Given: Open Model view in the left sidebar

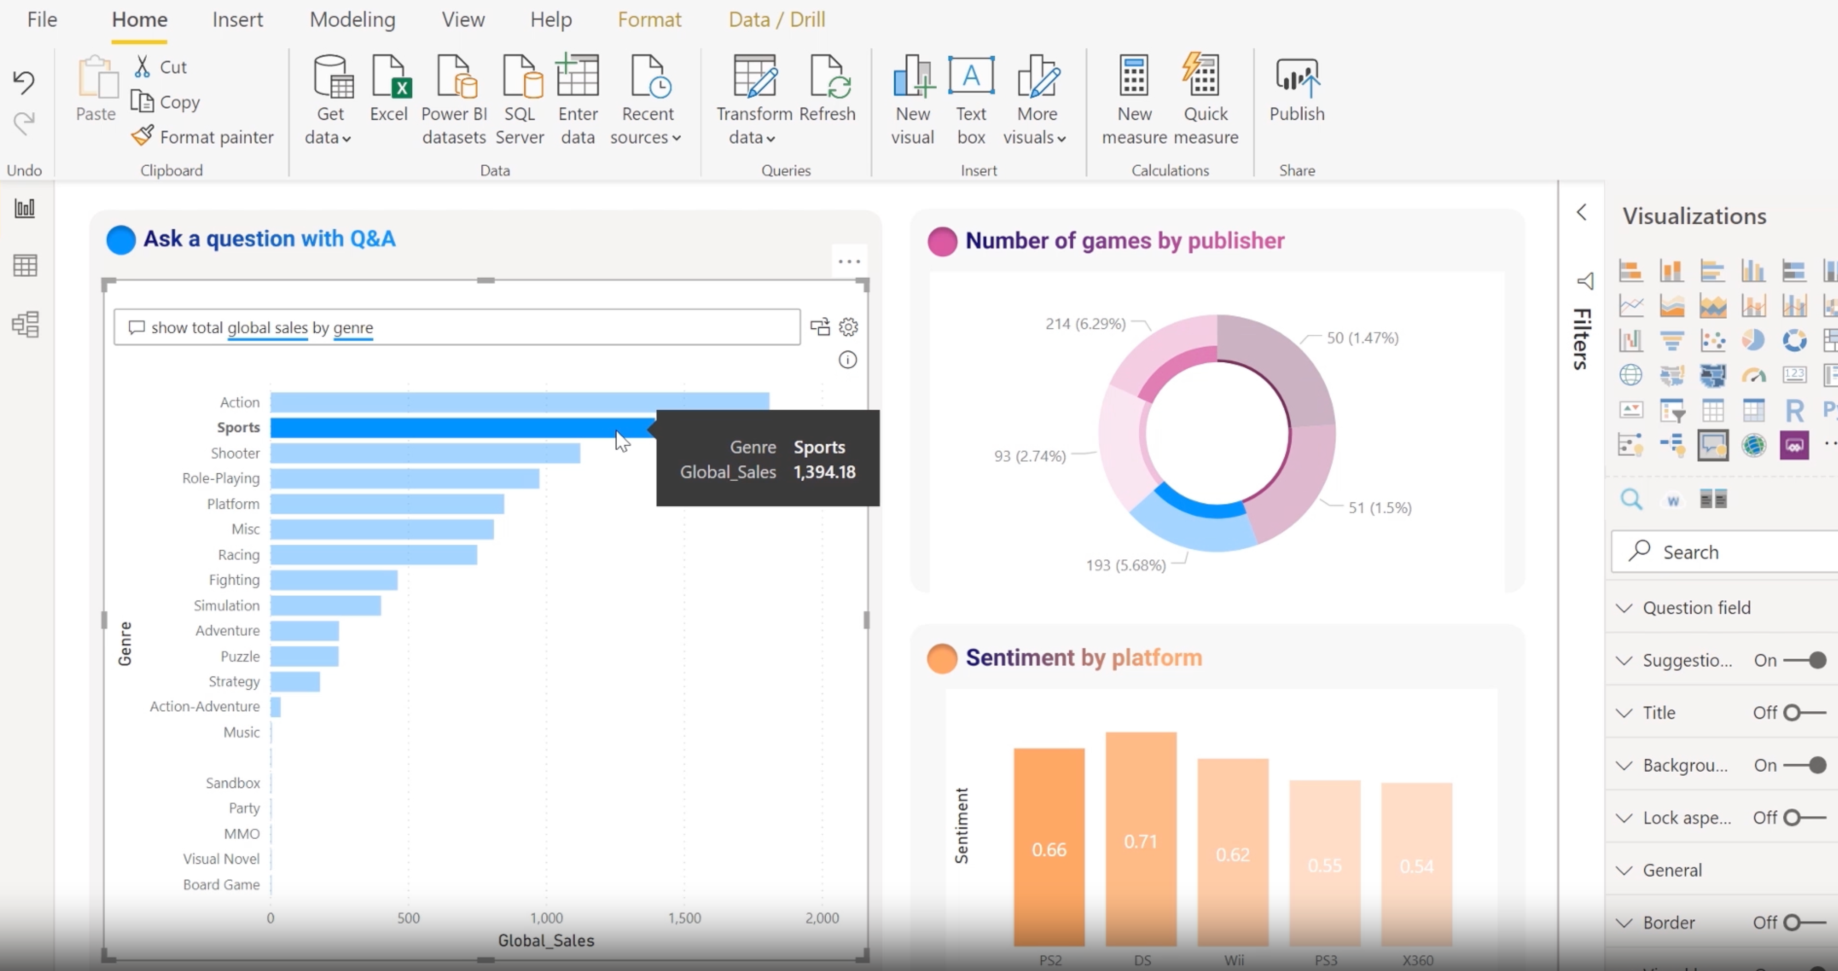Looking at the screenshot, I should [25, 324].
